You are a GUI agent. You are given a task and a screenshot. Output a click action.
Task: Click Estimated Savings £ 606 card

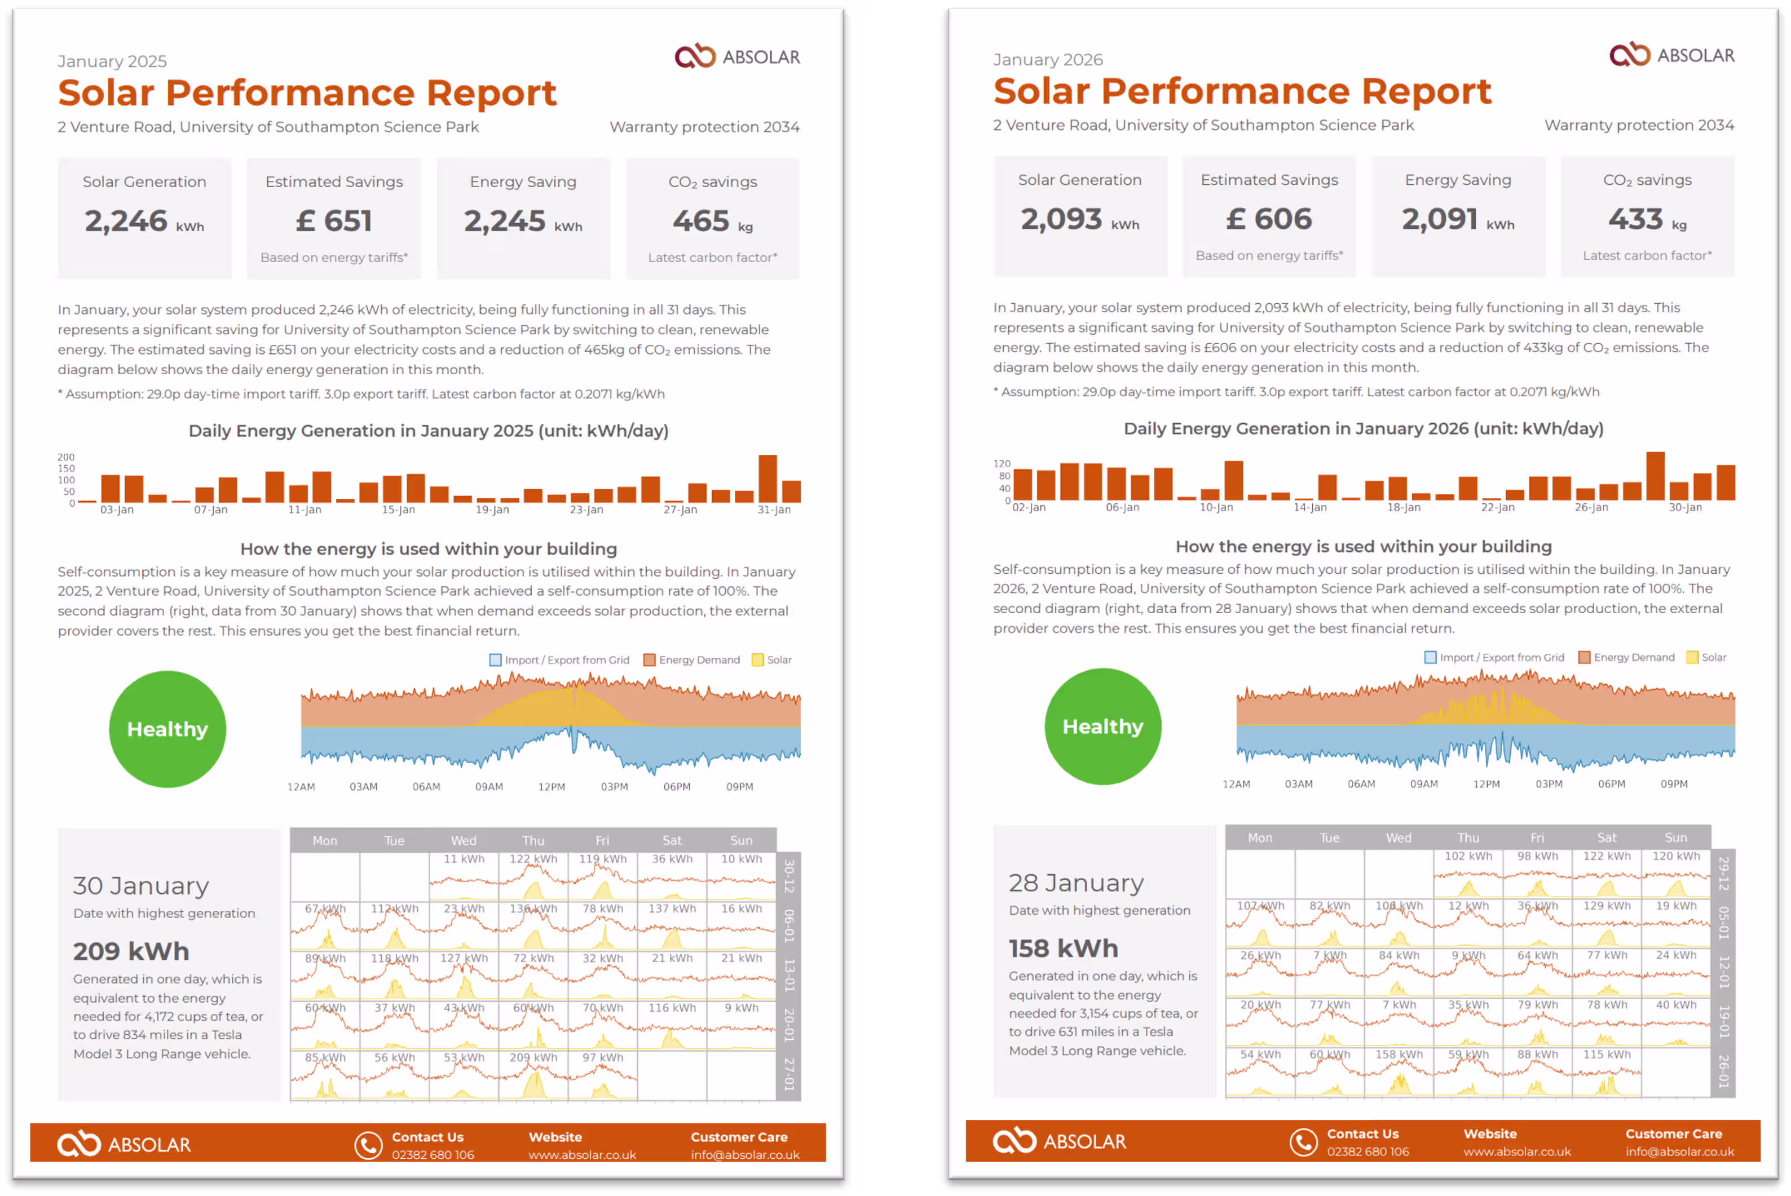coord(1269,216)
